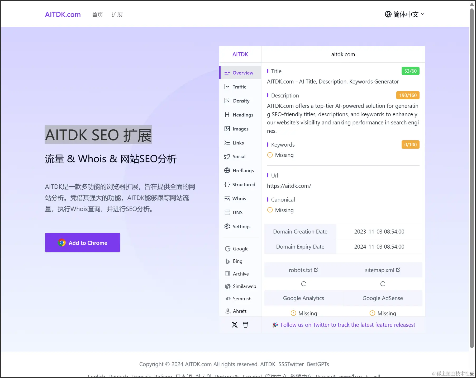Open the 扩展 navigation item
Screen dimensions: 476x378
pyautogui.click(x=117, y=15)
